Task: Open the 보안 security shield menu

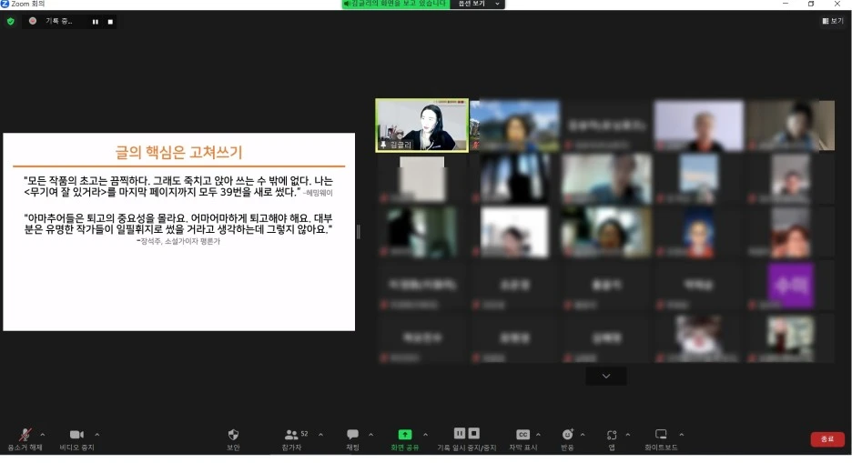Action: 233,439
